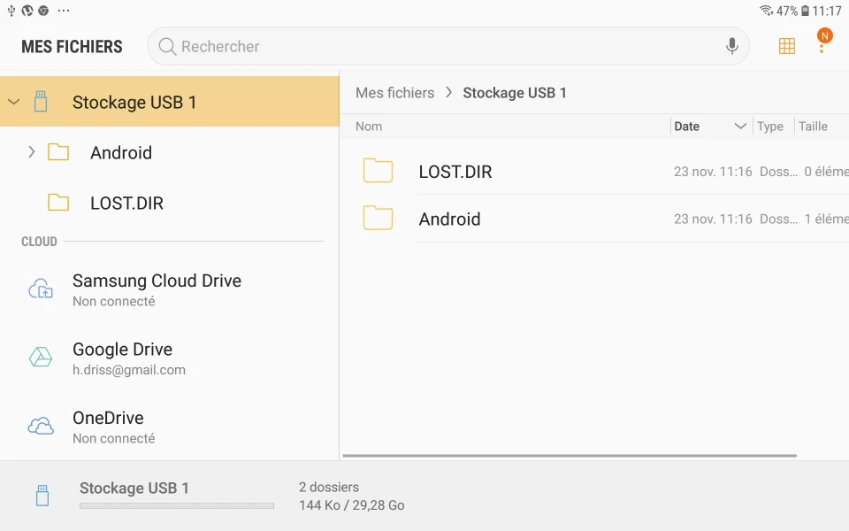Click the Google Drive triangle icon

[x=41, y=357]
